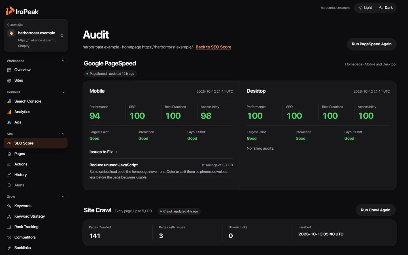Click the moon icon for Dark mode
Image resolution: width=408 pixels, height=255 pixels.
coord(381,8)
